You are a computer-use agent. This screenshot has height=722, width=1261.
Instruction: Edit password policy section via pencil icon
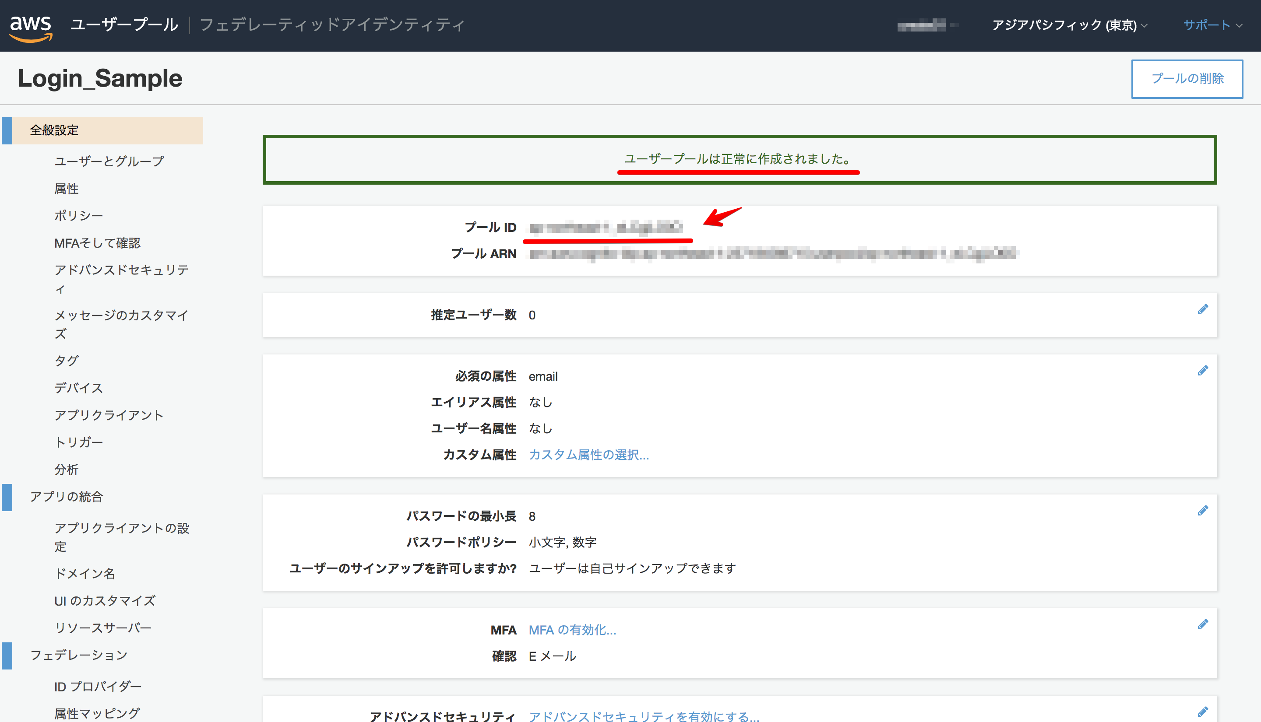1202,510
